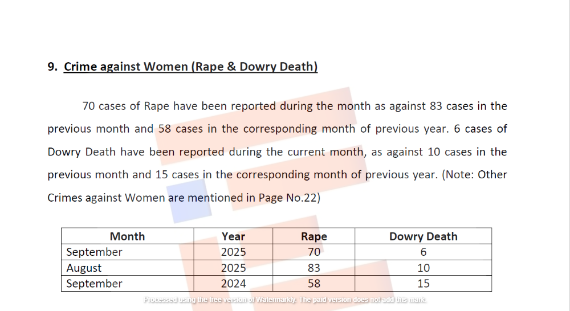Select the '2024' year cell

pos(233,284)
